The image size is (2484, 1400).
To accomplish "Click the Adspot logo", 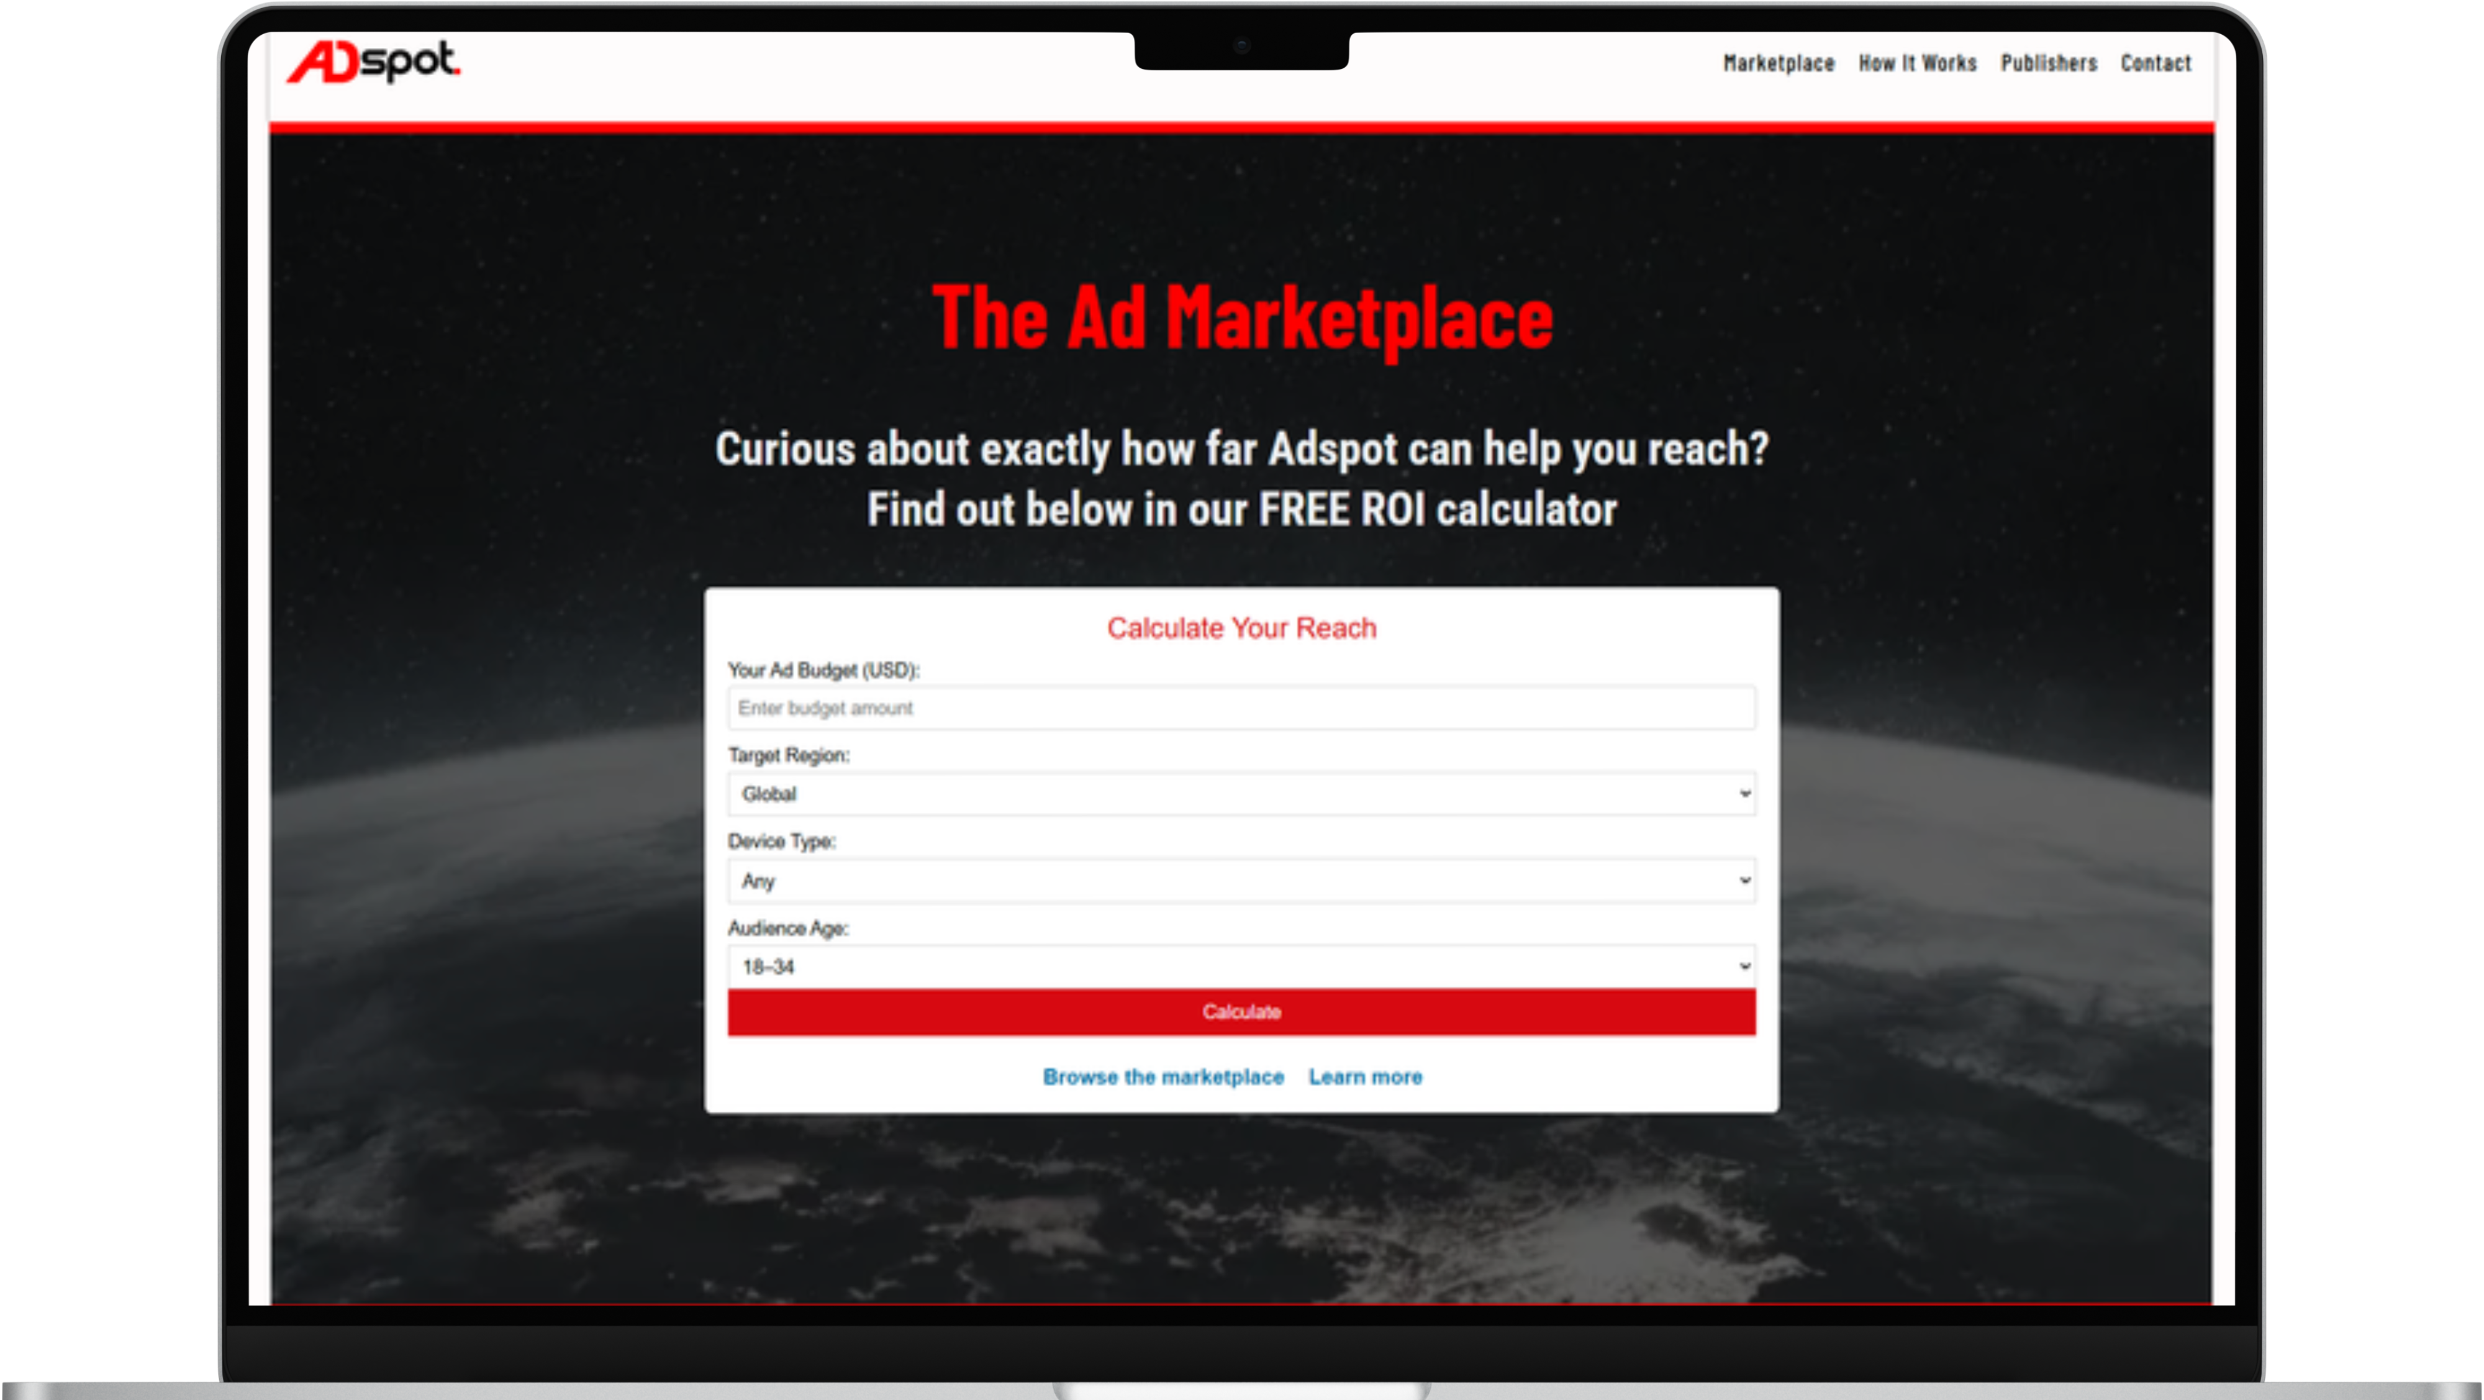I will coord(374,61).
